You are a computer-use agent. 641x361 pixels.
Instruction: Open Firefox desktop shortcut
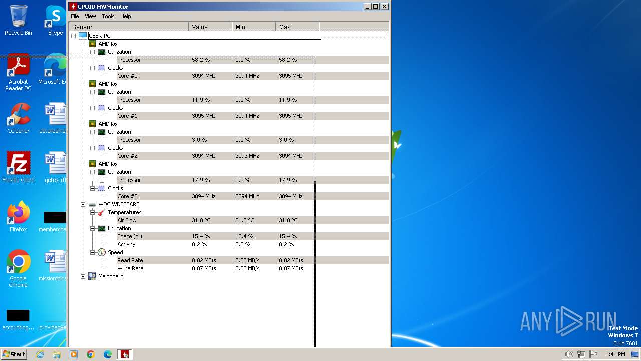(18, 216)
